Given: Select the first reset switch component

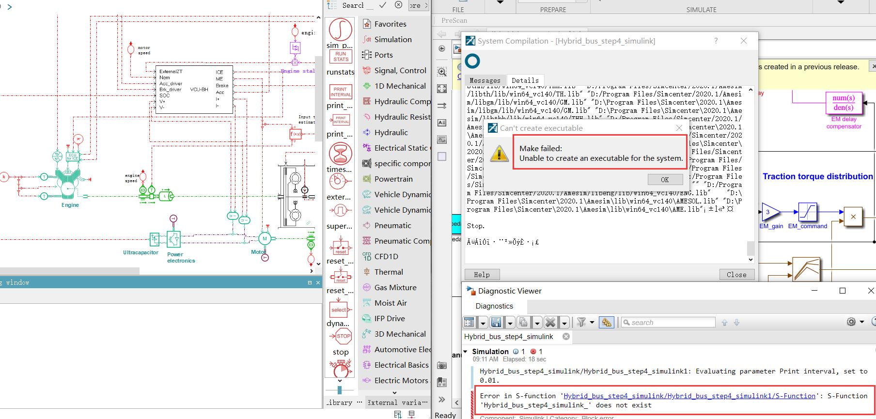Looking at the screenshot, I should [x=341, y=246].
